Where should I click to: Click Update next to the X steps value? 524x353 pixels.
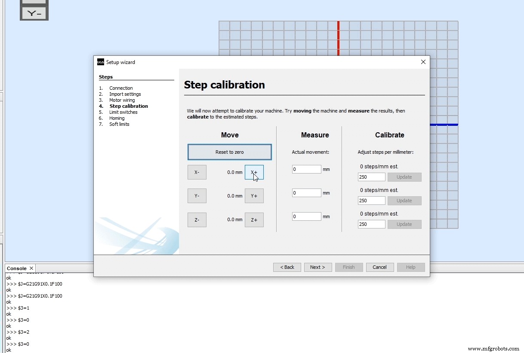[404, 176]
